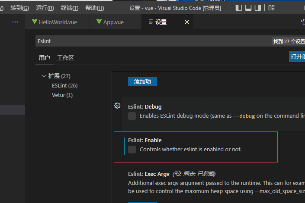Minimize the Visual Studio Code window
Image resolution: width=305 pixels, height=203 pixels.
pos(287,8)
